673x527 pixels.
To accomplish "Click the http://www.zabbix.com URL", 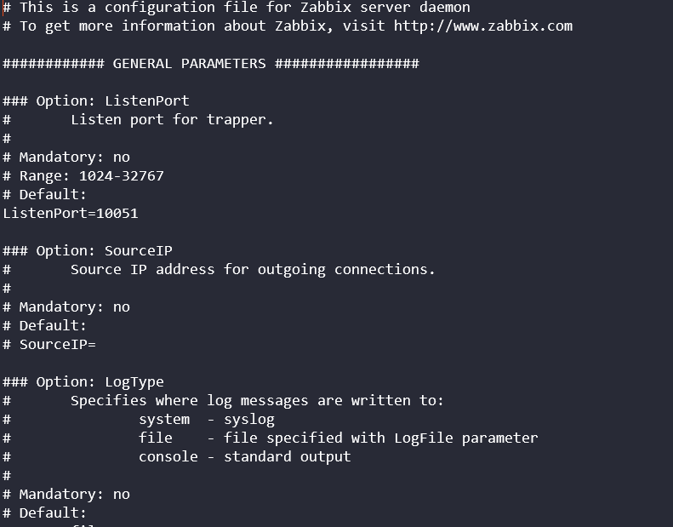I will point(482,26).
